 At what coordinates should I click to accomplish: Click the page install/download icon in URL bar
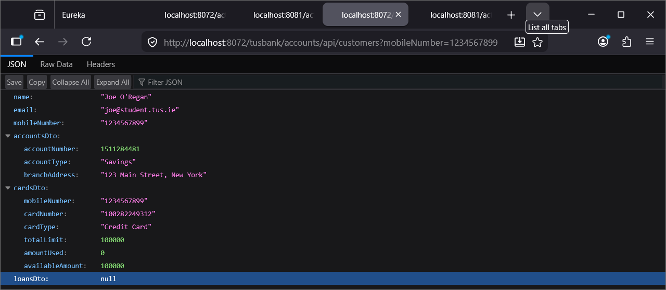tap(520, 42)
